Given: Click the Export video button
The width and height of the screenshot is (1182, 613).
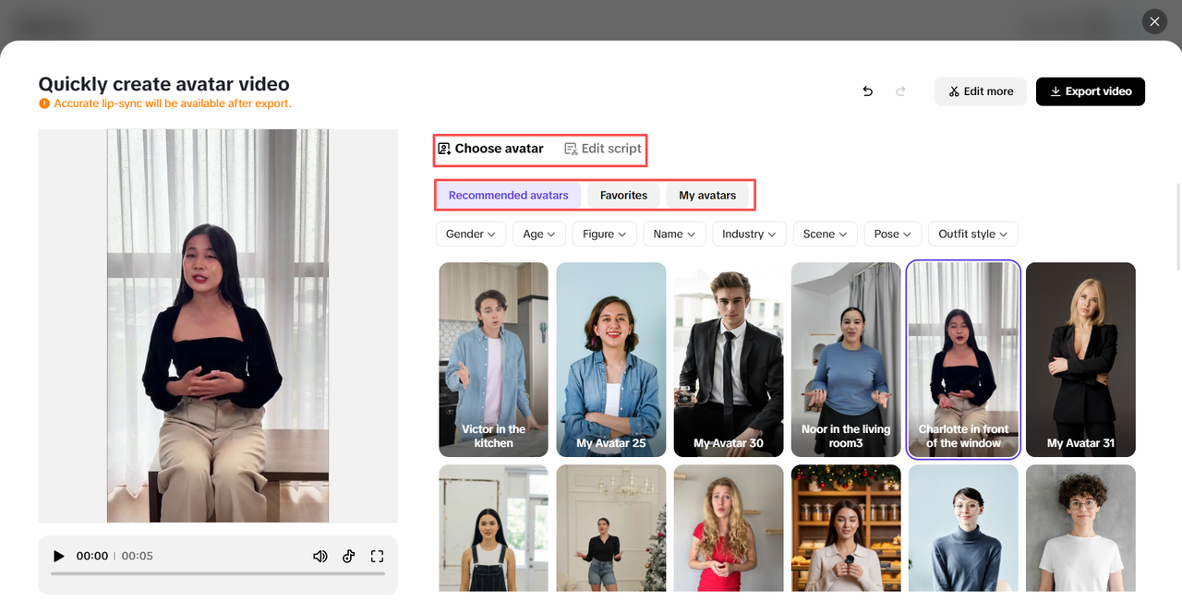Looking at the screenshot, I should coord(1090,91).
